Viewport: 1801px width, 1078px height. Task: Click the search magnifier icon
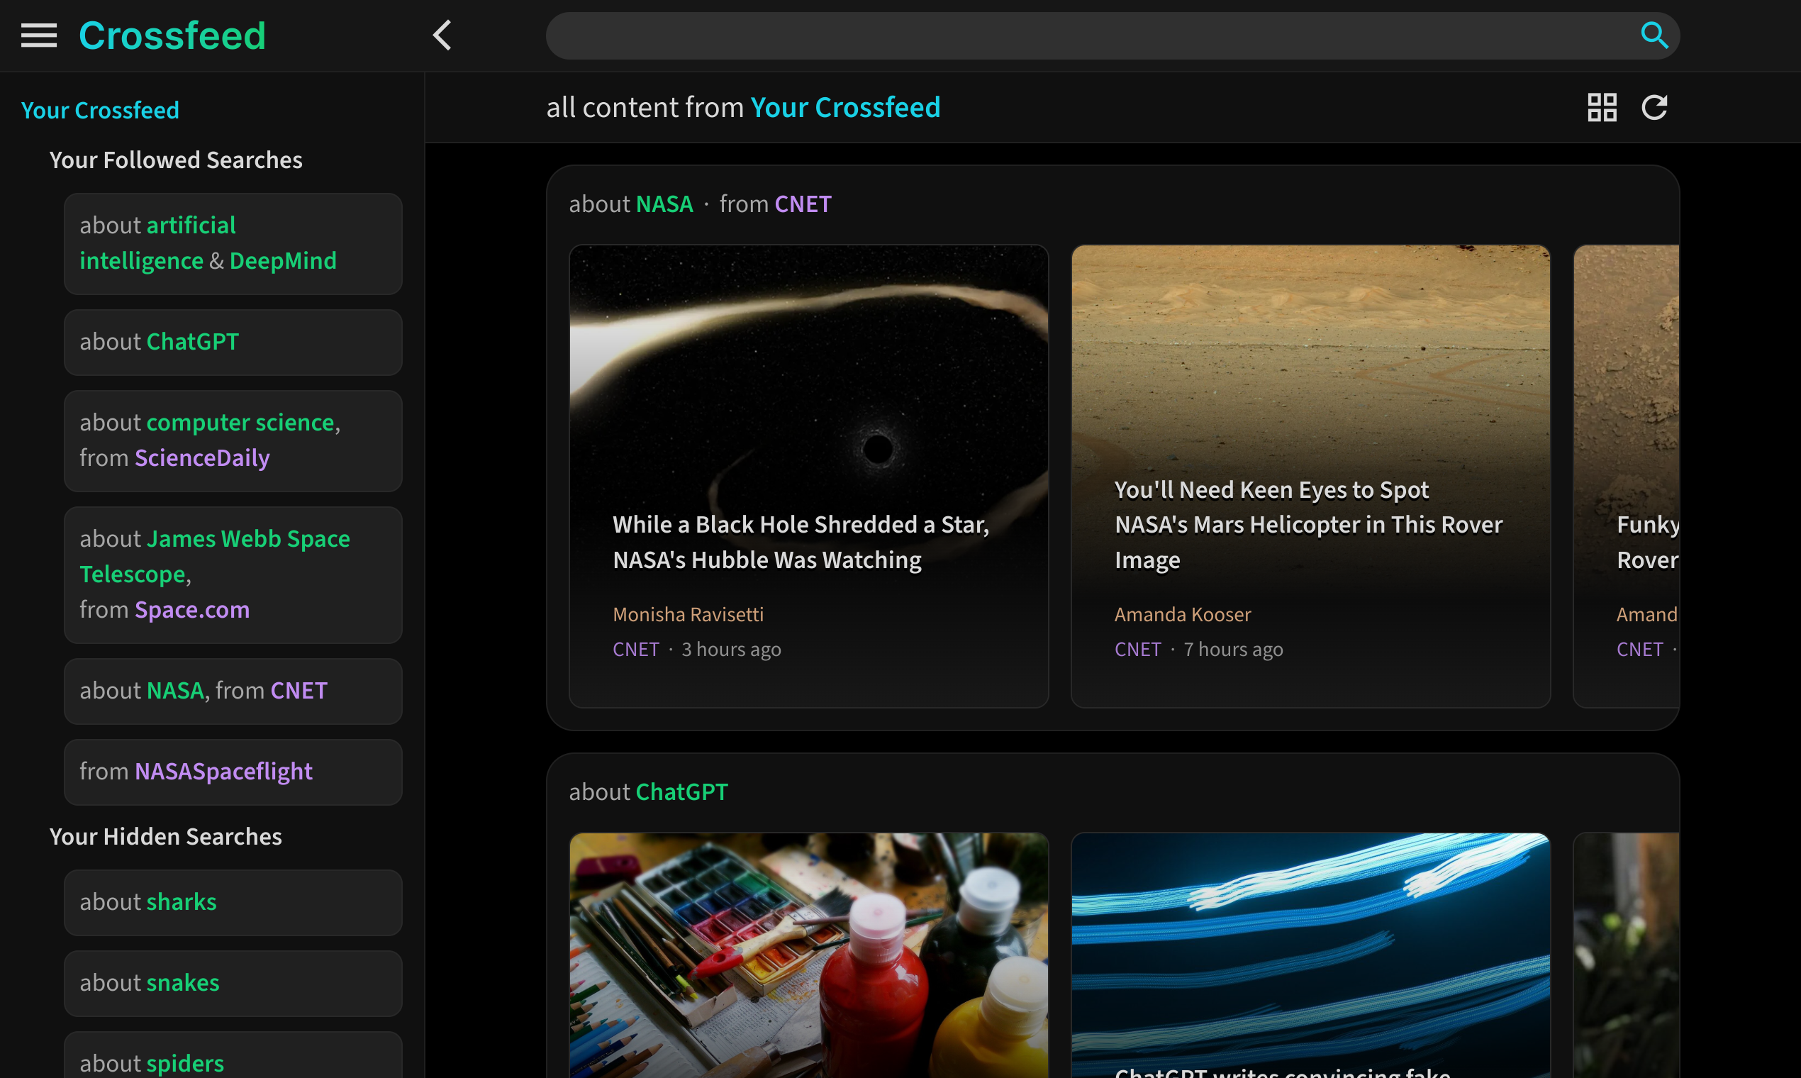pyautogui.click(x=1654, y=35)
